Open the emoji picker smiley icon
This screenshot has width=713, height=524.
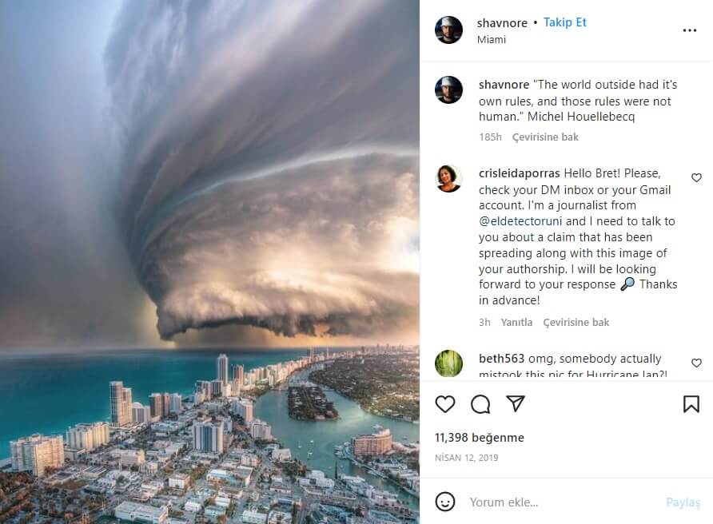point(444,502)
